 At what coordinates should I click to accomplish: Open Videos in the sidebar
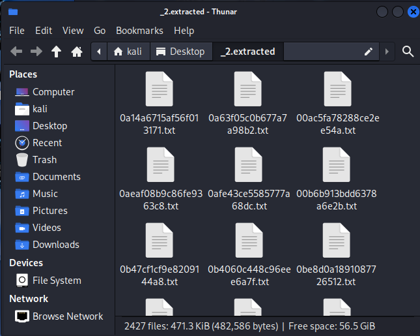pos(38,228)
